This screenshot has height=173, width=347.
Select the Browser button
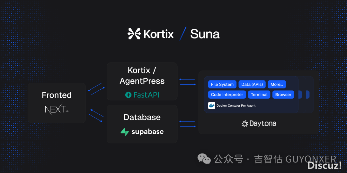[283, 95]
